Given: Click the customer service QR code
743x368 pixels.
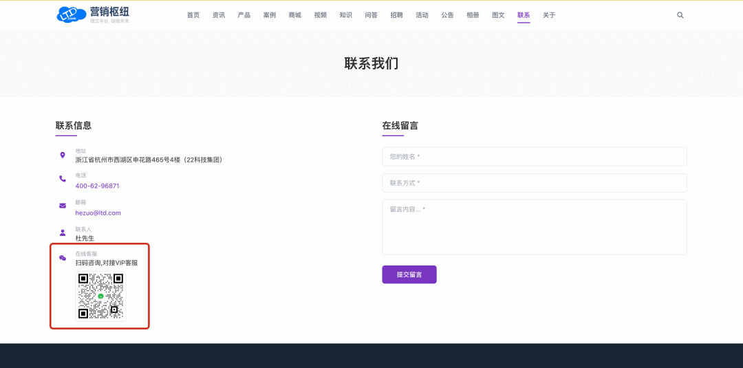Looking at the screenshot, I should 100,296.
